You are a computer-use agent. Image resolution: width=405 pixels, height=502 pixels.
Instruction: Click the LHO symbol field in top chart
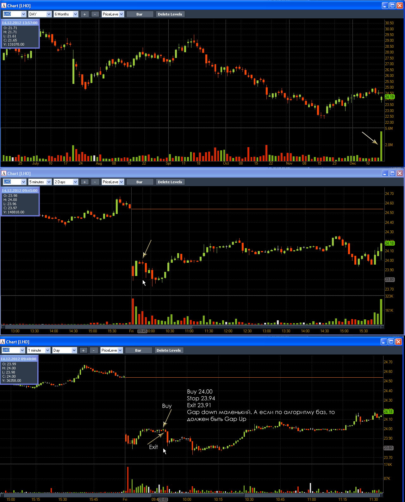14,14
